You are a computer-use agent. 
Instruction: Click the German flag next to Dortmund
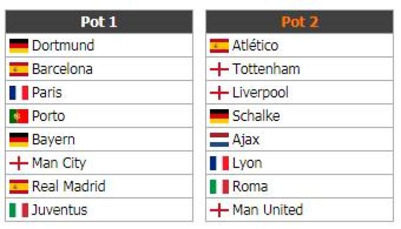(19, 46)
